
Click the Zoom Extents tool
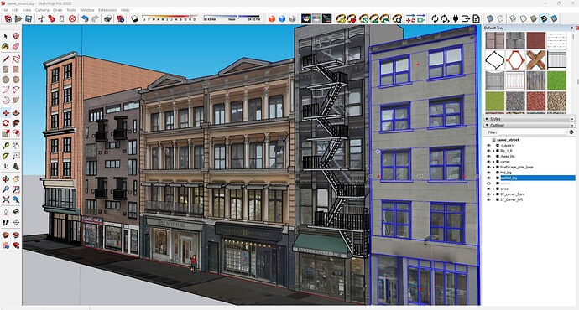[6, 199]
